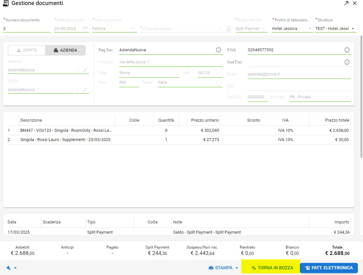363x275 pixels.
Task: Click the Fatt. Elettronica button
Action: [x=329, y=268]
